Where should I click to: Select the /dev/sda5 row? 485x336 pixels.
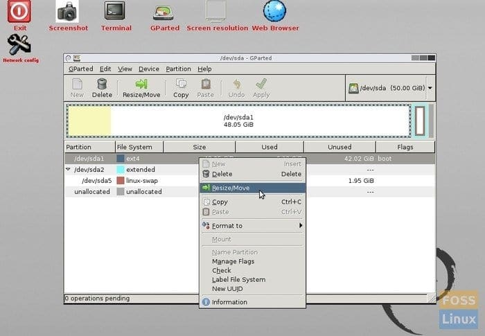coord(249,181)
